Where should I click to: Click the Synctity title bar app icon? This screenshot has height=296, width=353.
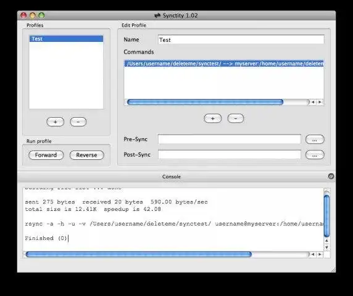pos(157,15)
